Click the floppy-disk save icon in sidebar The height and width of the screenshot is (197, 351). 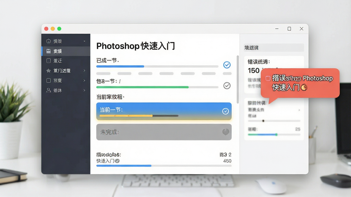[x=48, y=51]
